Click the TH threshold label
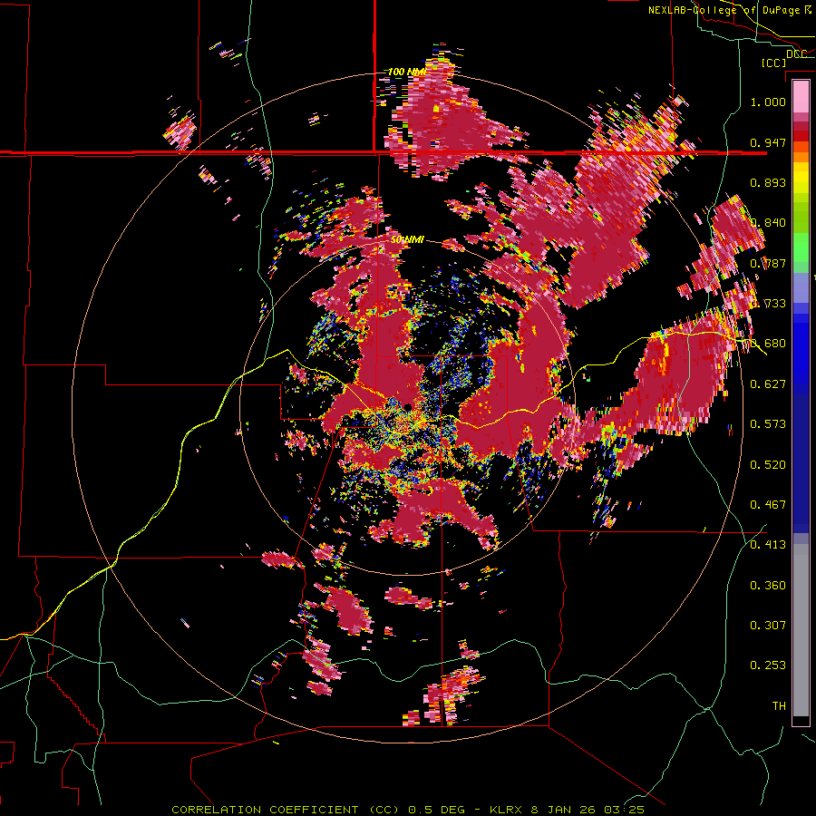 click(x=779, y=706)
